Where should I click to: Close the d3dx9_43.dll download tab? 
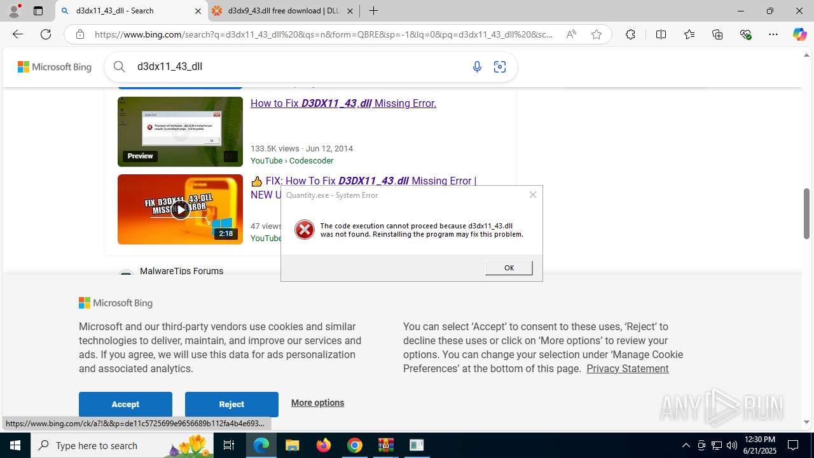click(x=350, y=11)
